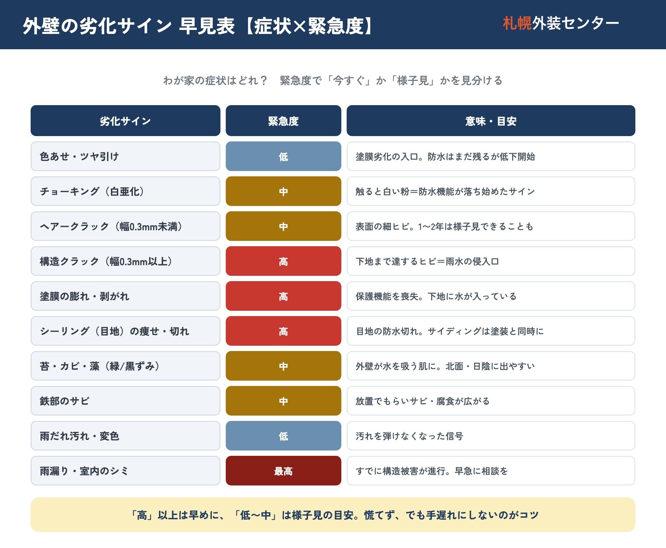Click the 鉄部のサビ row label

pyautogui.click(x=126, y=401)
